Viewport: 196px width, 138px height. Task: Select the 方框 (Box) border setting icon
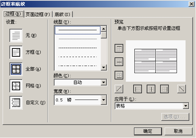pos(16,52)
